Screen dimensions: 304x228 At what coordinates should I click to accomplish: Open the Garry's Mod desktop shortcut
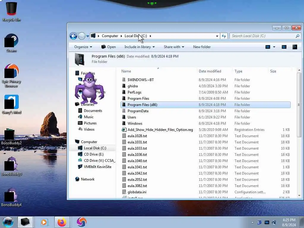pyautogui.click(x=12, y=104)
